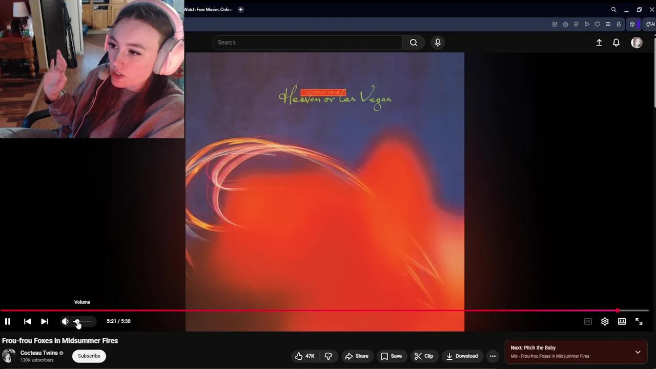Restore down the browser window
Screen dimensions: 656x369
(639, 10)
